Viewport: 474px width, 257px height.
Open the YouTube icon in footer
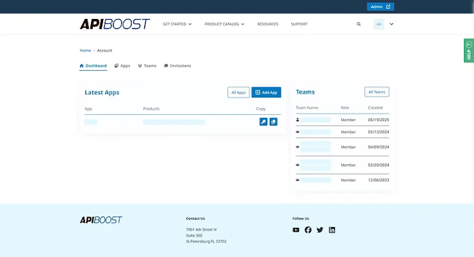coord(296,230)
